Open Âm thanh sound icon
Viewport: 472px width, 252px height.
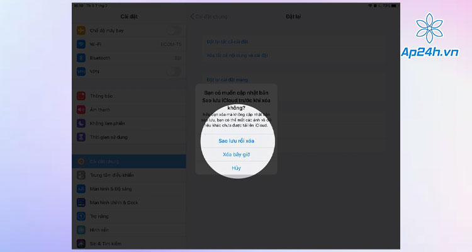[81, 110]
